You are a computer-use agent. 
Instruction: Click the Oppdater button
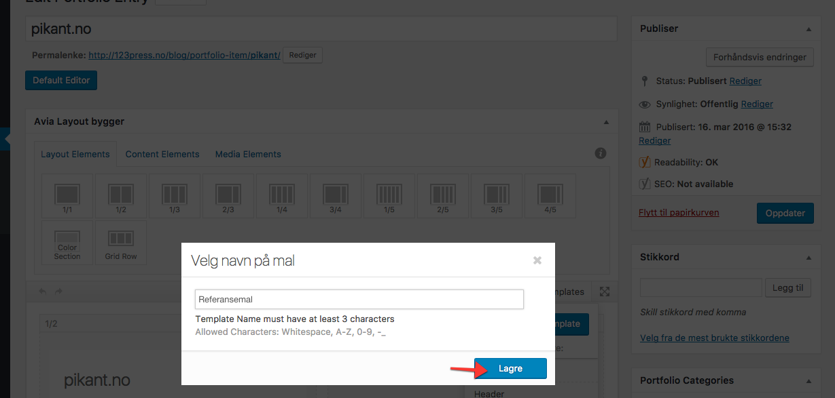tap(785, 213)
